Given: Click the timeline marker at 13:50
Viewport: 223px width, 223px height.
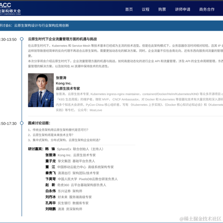Looking at the screenshot, I should [22, 39].
